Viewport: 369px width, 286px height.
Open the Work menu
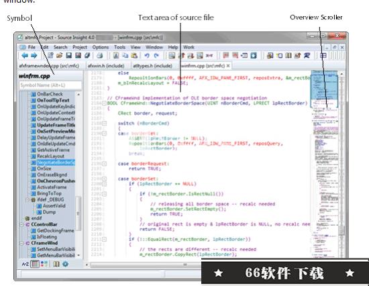[x=189, y=47]
